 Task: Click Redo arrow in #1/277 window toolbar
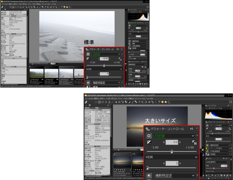click(93, 102)
